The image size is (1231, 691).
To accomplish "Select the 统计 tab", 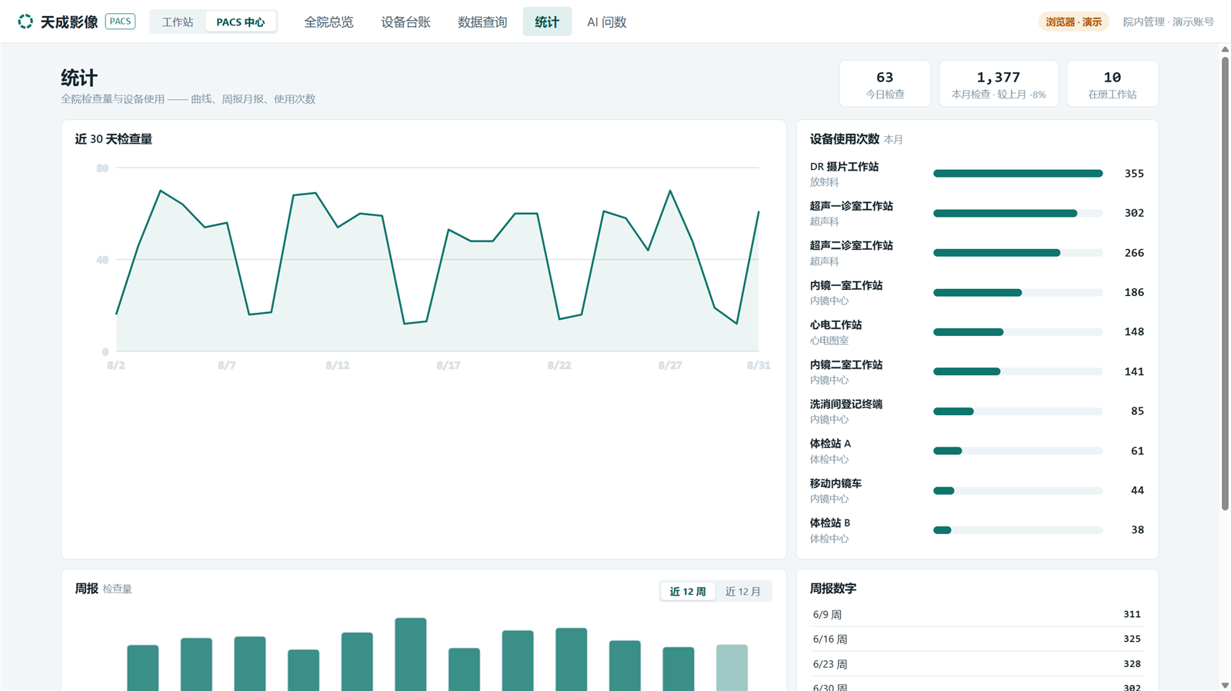I will point(547,22).
